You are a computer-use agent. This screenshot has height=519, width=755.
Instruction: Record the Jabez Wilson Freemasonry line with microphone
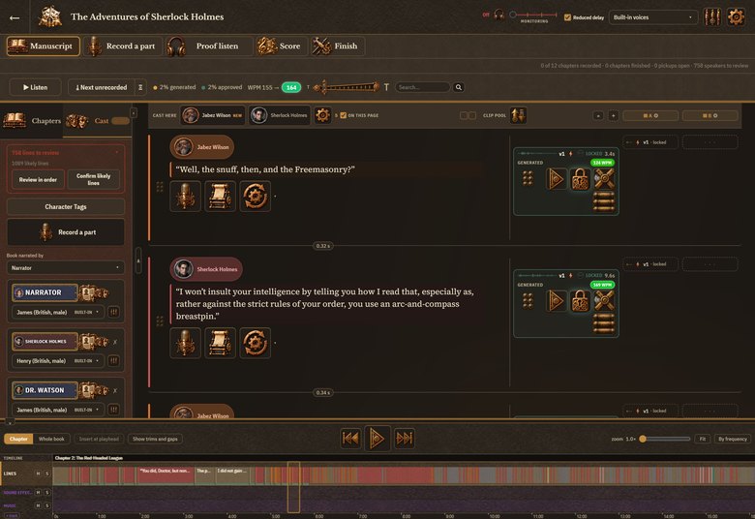pos(185,197)
